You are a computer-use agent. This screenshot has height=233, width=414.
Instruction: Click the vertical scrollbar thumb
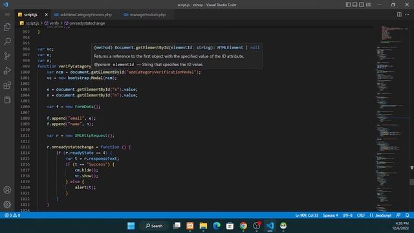[x=411, y=182]
